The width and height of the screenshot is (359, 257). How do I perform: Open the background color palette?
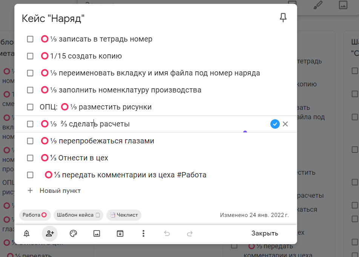73,234
